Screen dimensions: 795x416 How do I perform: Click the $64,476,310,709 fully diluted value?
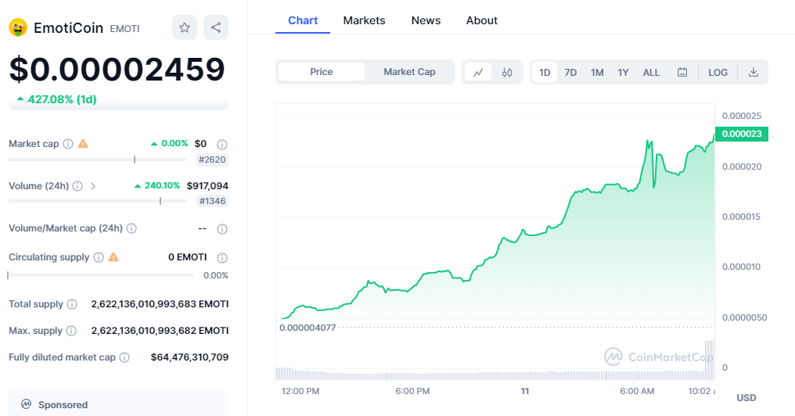point(189,357)
